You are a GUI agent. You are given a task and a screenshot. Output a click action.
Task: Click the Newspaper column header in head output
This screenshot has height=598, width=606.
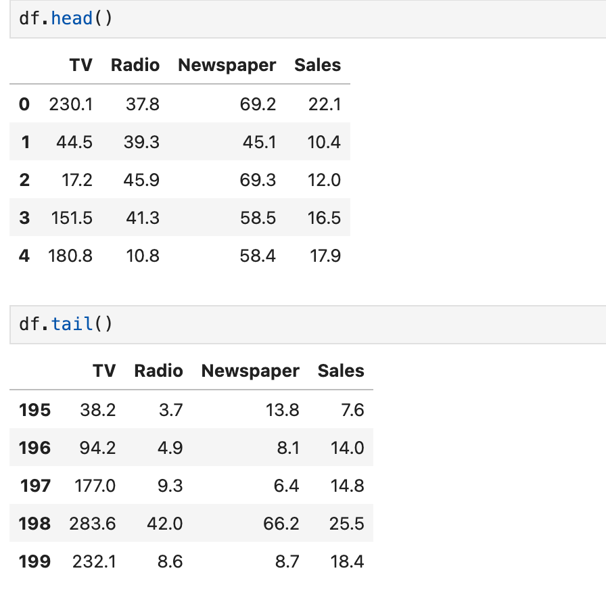pos(227,65)
